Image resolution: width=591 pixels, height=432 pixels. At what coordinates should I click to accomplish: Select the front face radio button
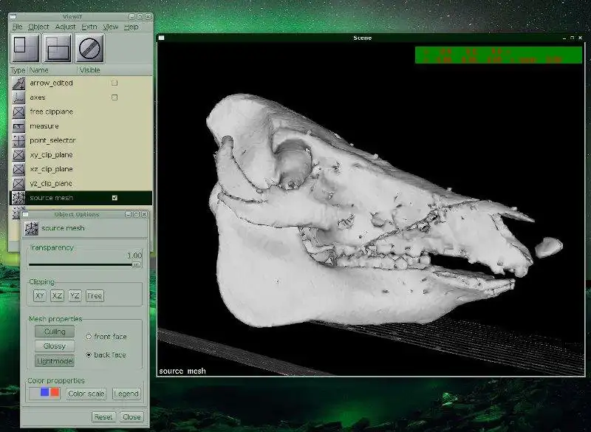point(89,337)
